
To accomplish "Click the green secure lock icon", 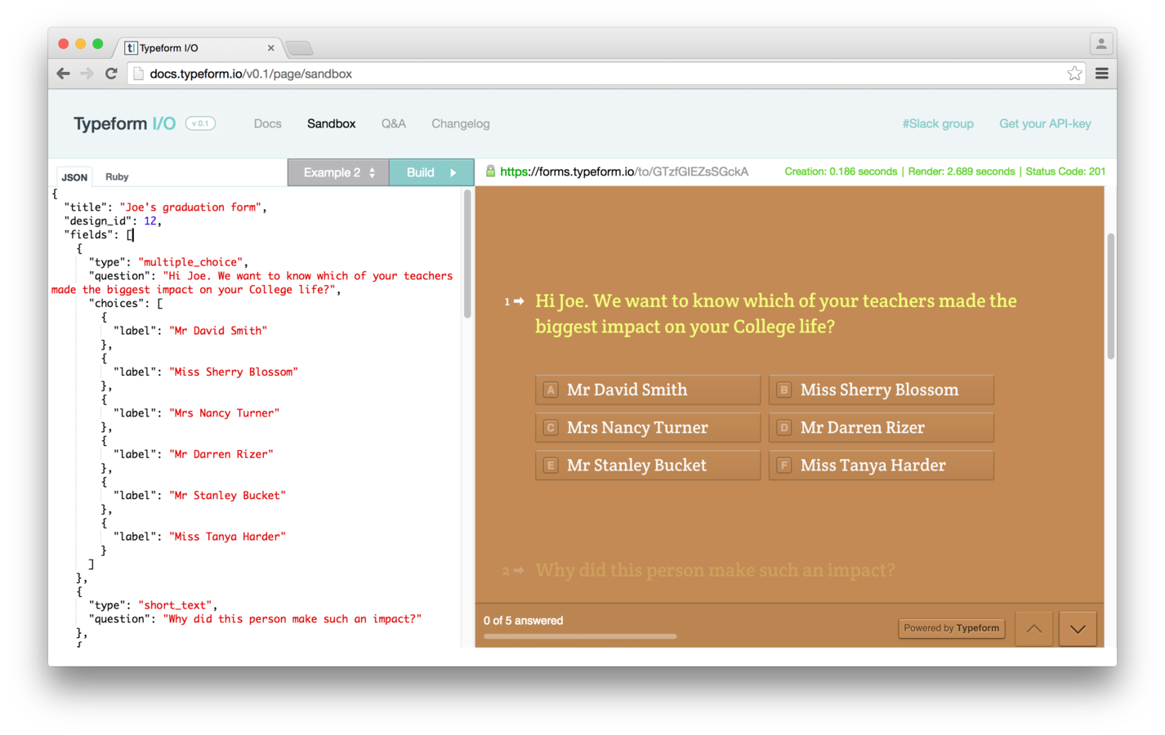I will [x=490, y=171].
